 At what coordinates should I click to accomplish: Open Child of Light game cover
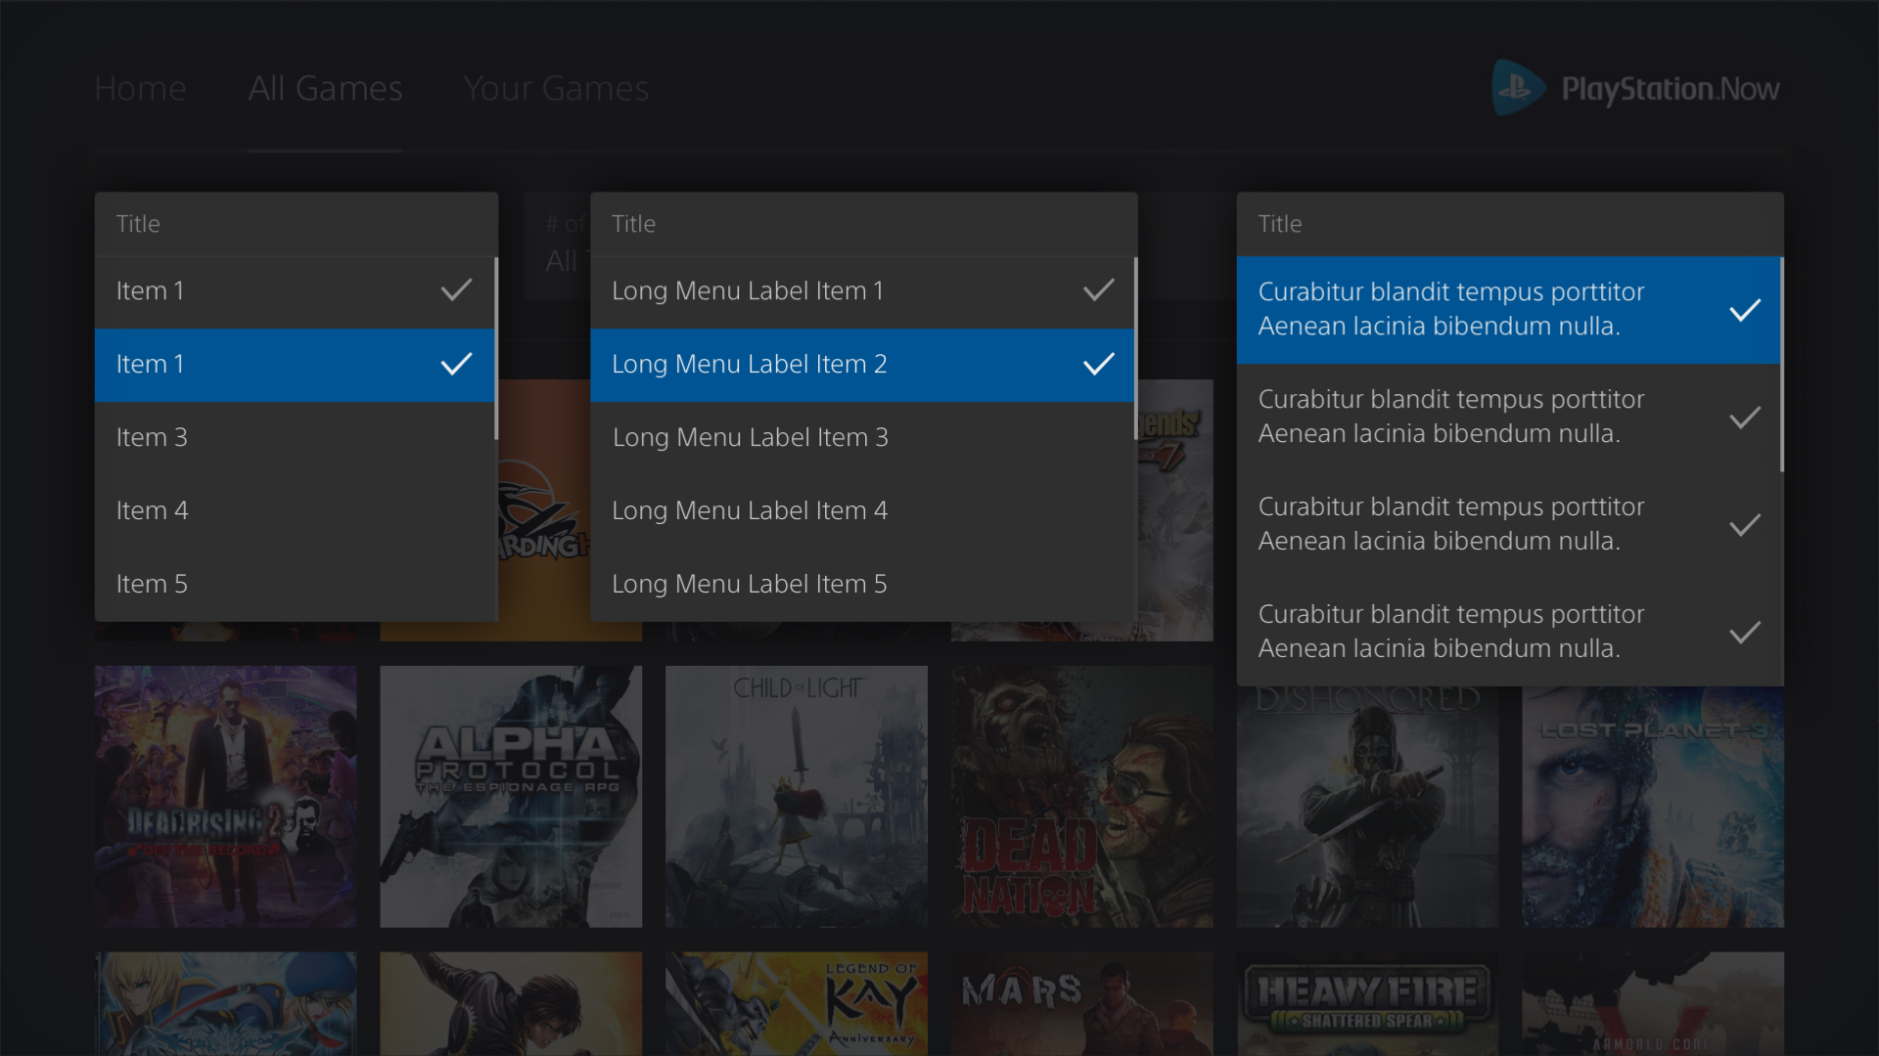coord(796,797)
